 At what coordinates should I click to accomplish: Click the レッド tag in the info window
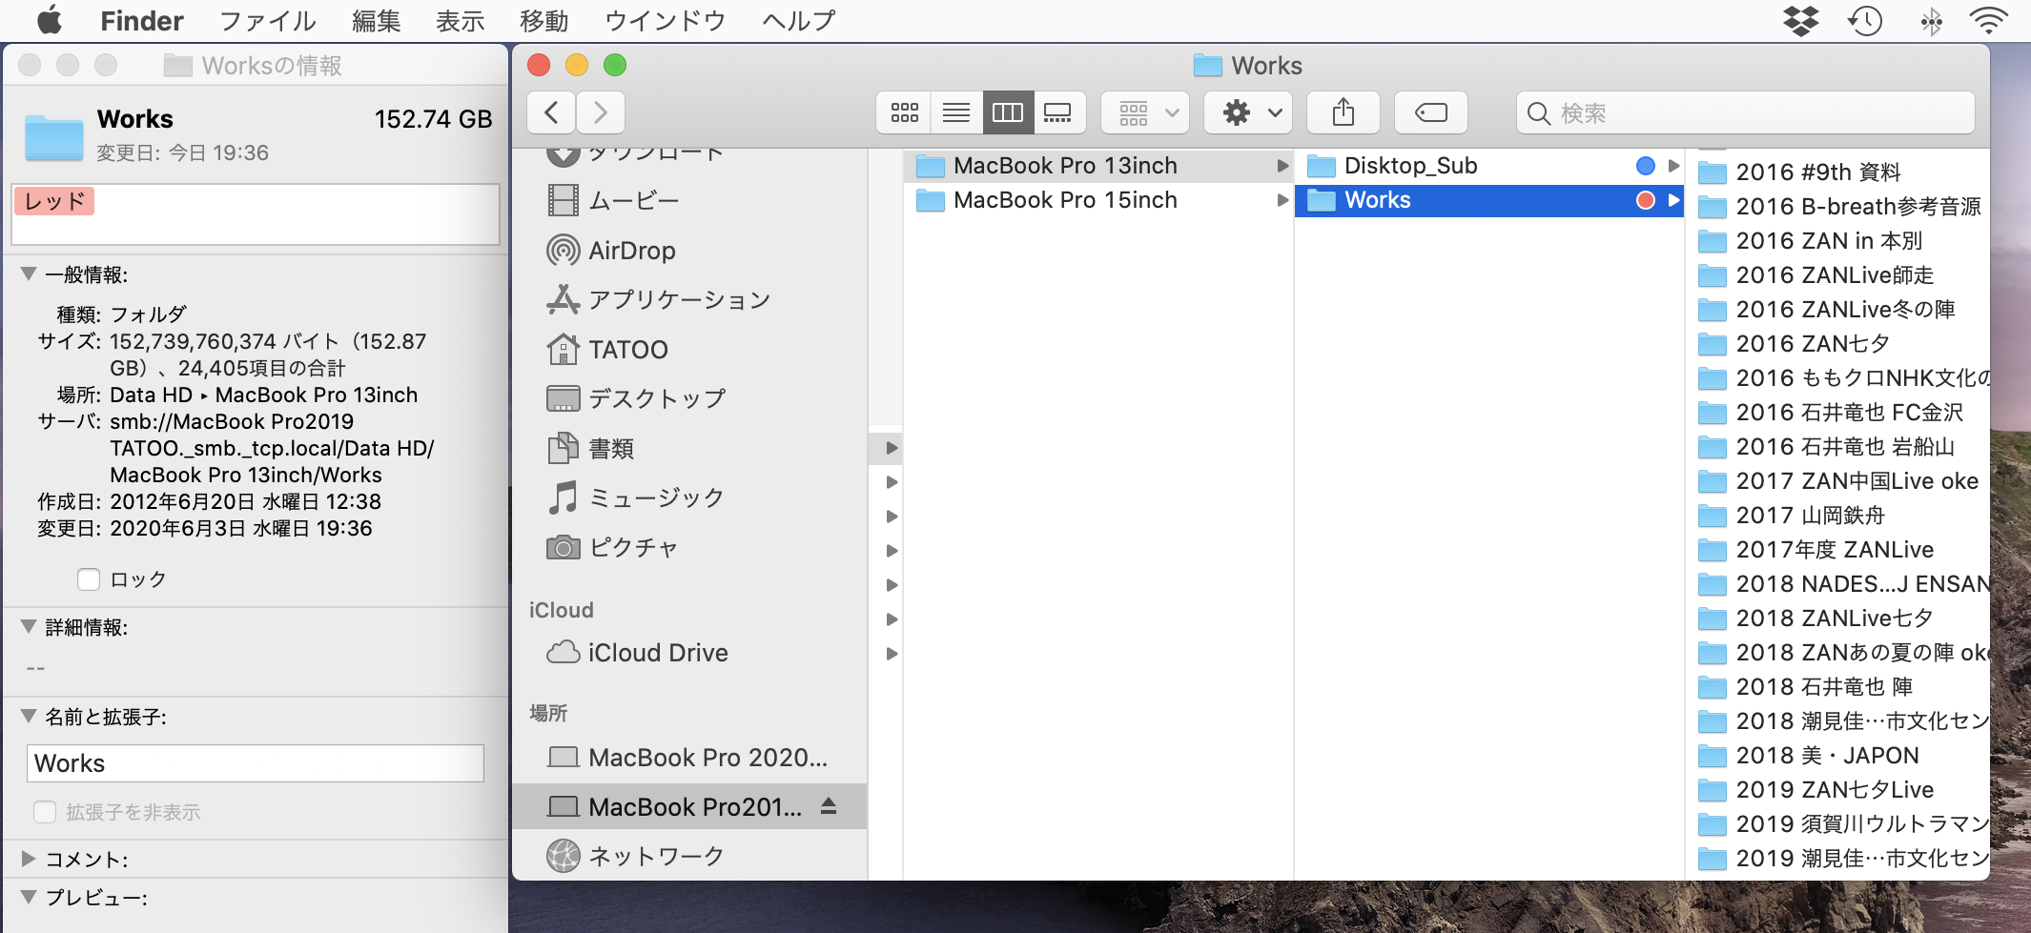54,201
